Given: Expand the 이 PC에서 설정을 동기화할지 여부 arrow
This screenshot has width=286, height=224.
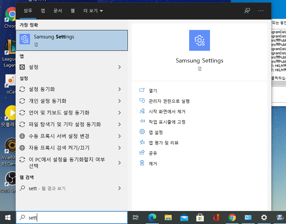Looking at the screenshot, I should 119,162.
